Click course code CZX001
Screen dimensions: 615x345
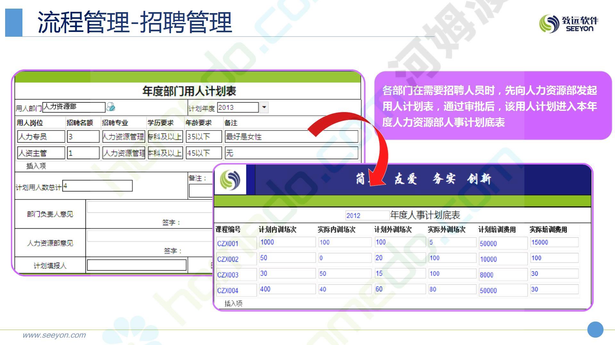pos(236,243)
